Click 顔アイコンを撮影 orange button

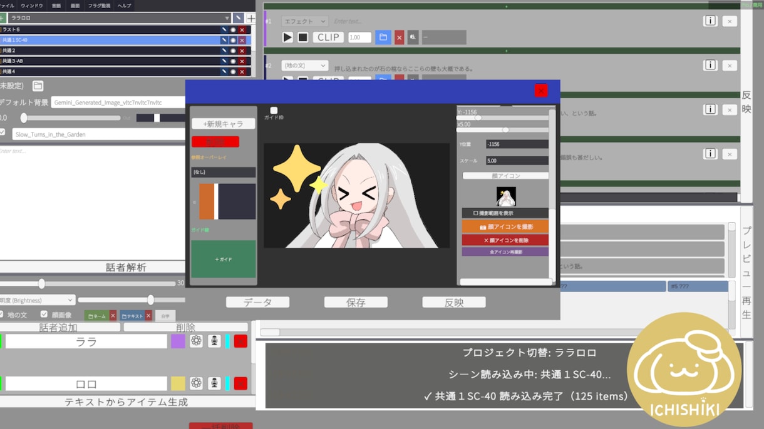pos(505,226)
